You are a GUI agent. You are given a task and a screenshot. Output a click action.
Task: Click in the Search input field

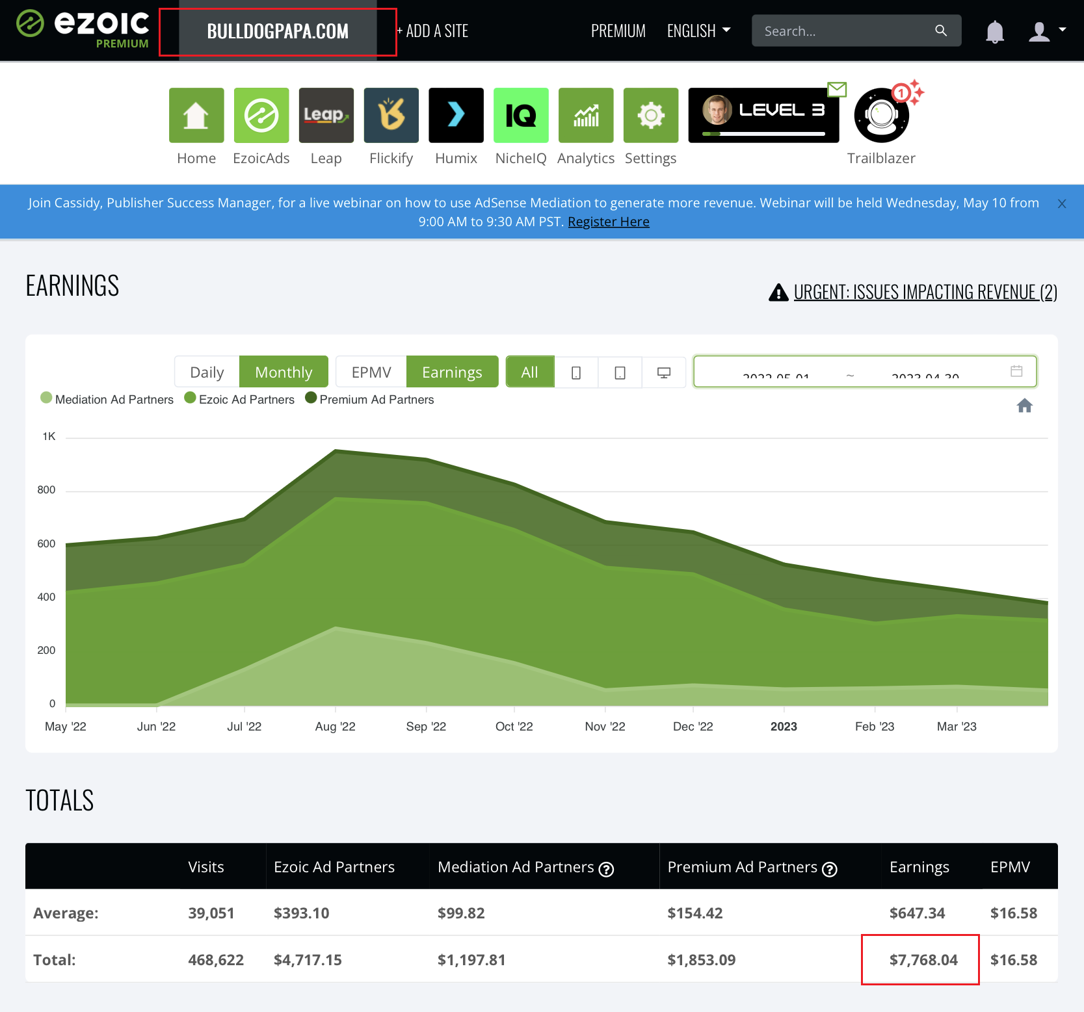point(845,31)
